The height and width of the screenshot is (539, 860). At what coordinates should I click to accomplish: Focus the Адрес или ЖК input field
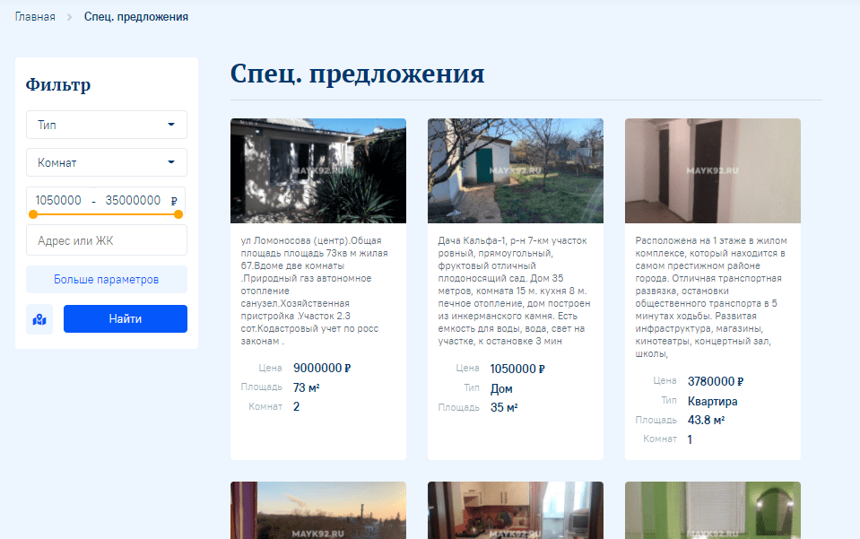pos(106,240)
